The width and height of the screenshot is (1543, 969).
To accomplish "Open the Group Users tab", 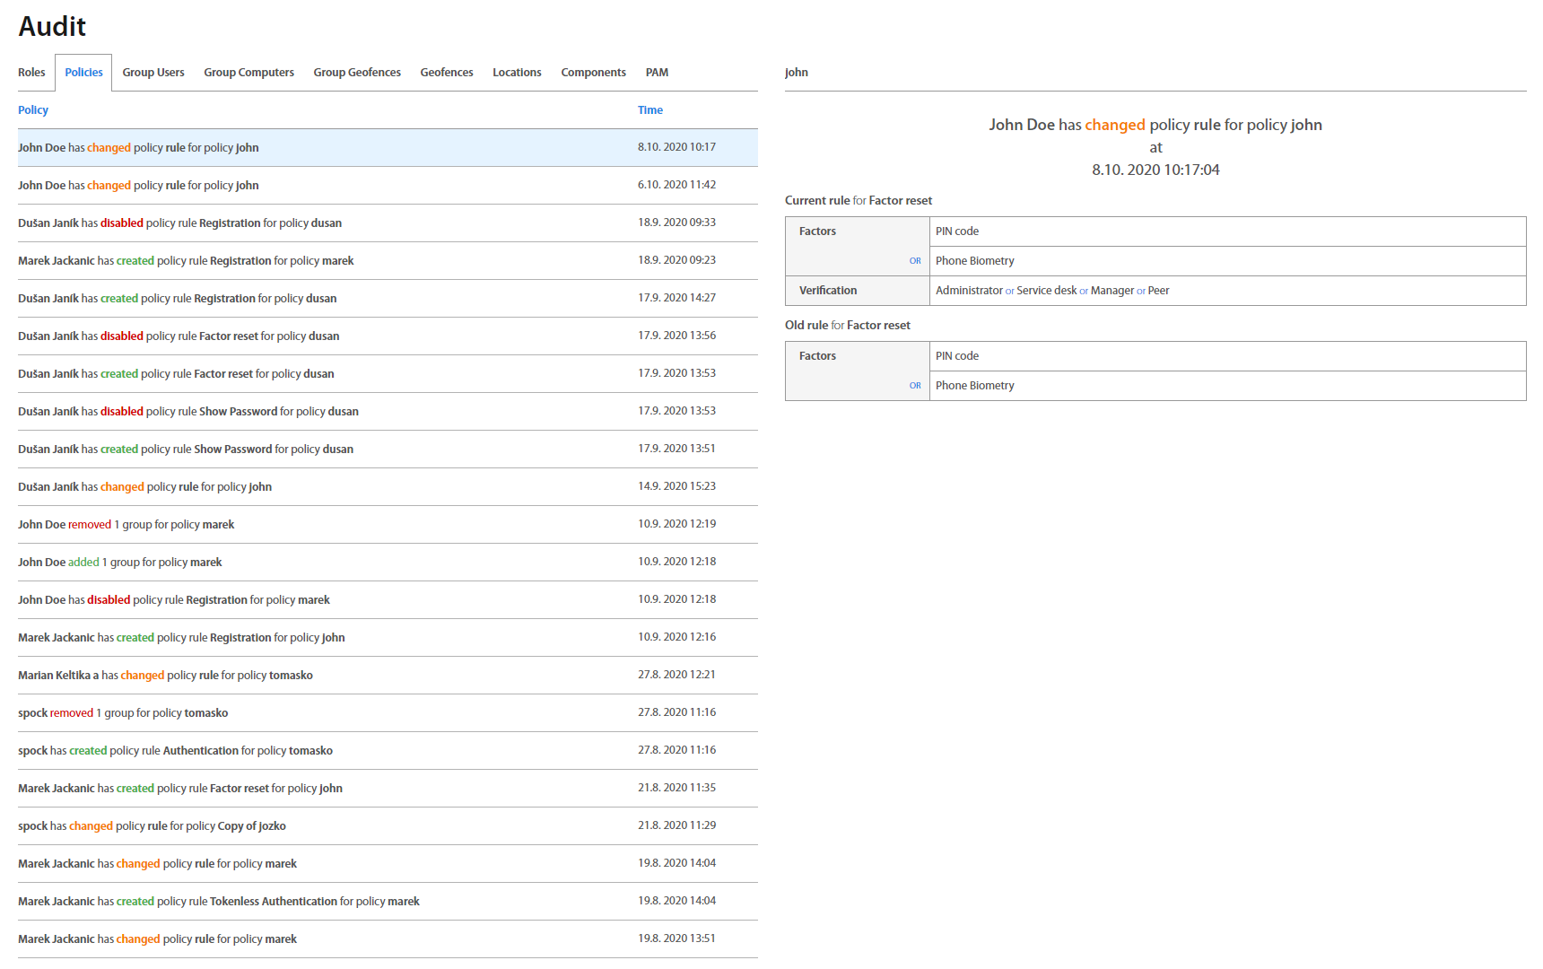I will point(153,73).
